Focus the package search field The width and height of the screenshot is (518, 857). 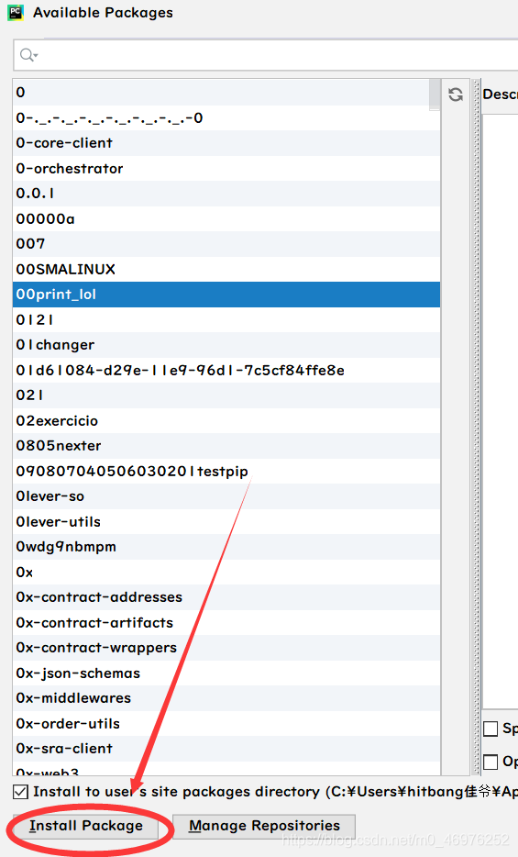[266, 55]
